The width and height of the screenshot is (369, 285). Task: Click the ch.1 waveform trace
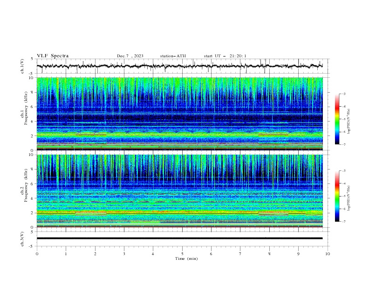(179, 66)
